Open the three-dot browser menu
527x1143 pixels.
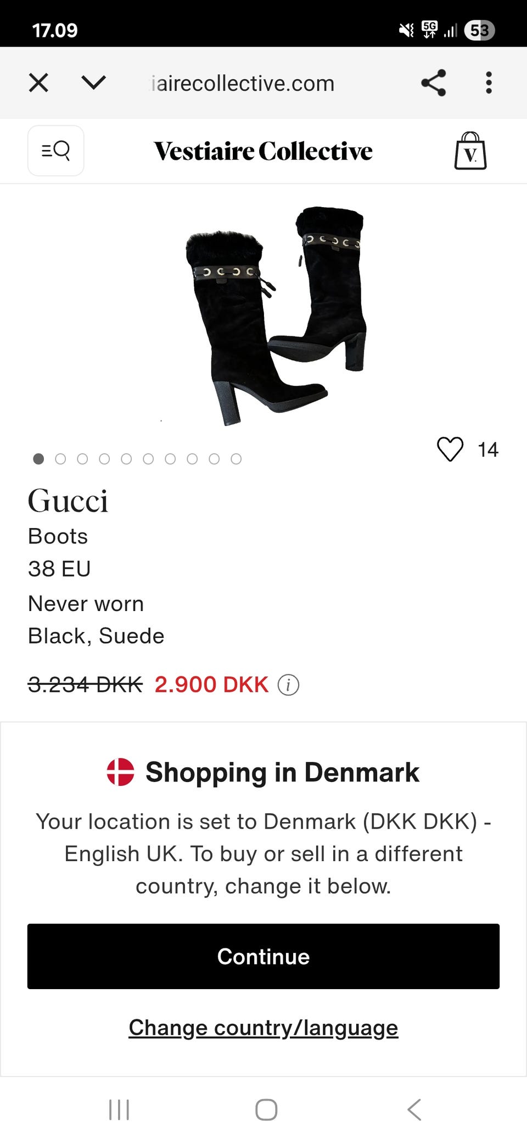489,83
